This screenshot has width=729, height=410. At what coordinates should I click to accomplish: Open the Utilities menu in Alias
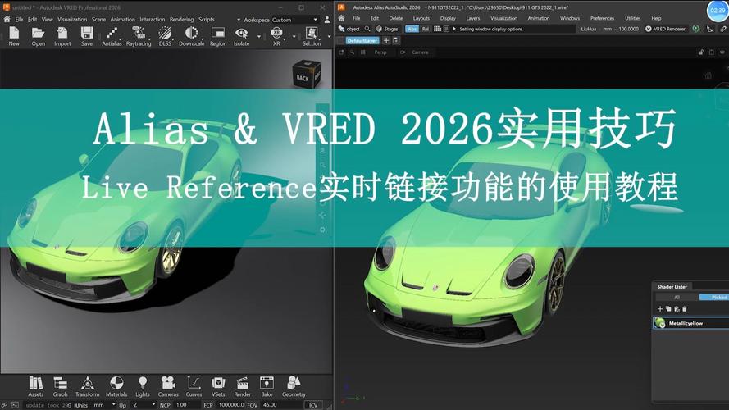coord(632,18)
